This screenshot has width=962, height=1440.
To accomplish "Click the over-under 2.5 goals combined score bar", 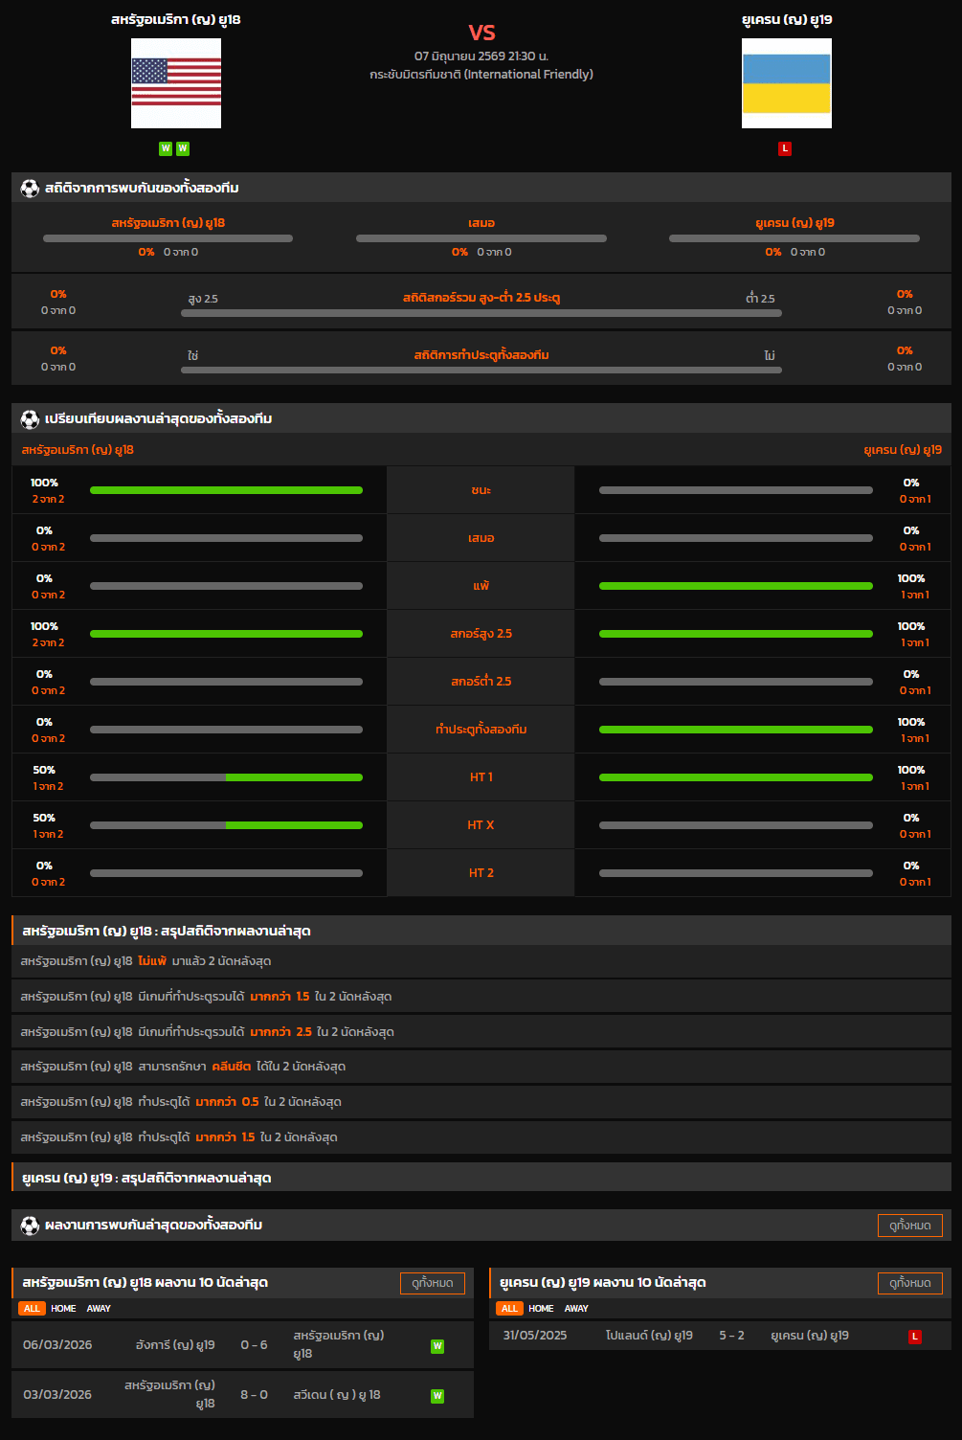I will pos(481,313).
